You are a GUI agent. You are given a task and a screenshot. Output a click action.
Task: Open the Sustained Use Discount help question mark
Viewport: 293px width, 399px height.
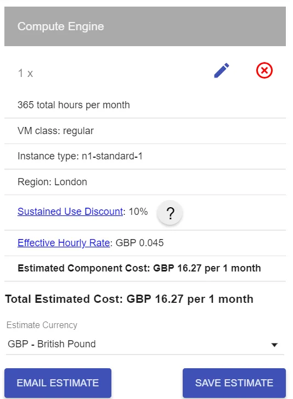tap(170, 213)
